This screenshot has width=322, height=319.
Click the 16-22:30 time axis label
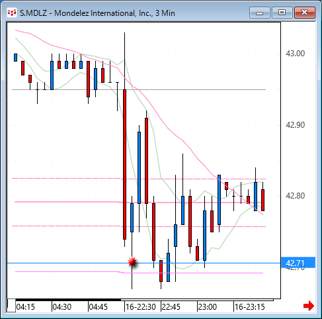141,307
